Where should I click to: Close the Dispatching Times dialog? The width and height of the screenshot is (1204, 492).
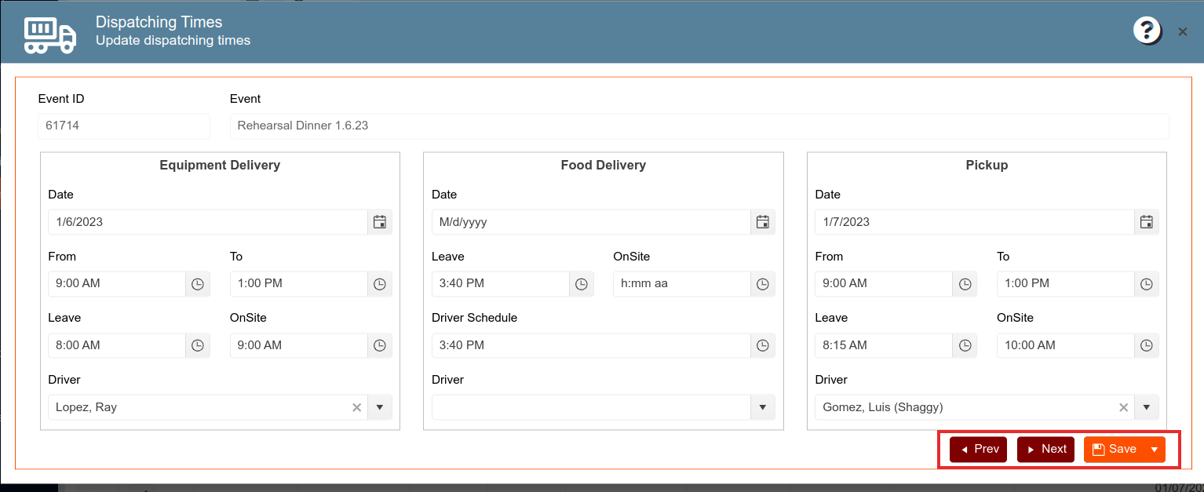coord(1183,31)
